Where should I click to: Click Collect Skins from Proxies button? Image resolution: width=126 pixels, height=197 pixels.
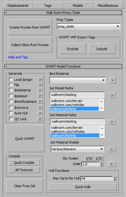click(x=30, y=45)
